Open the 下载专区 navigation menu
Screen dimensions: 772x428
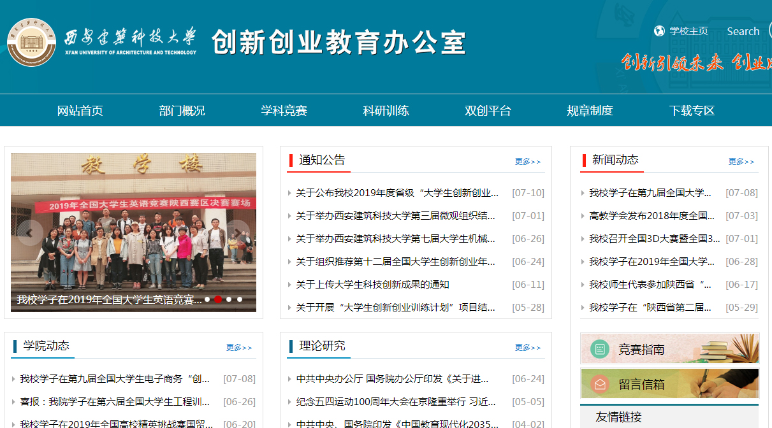(692, 111)
